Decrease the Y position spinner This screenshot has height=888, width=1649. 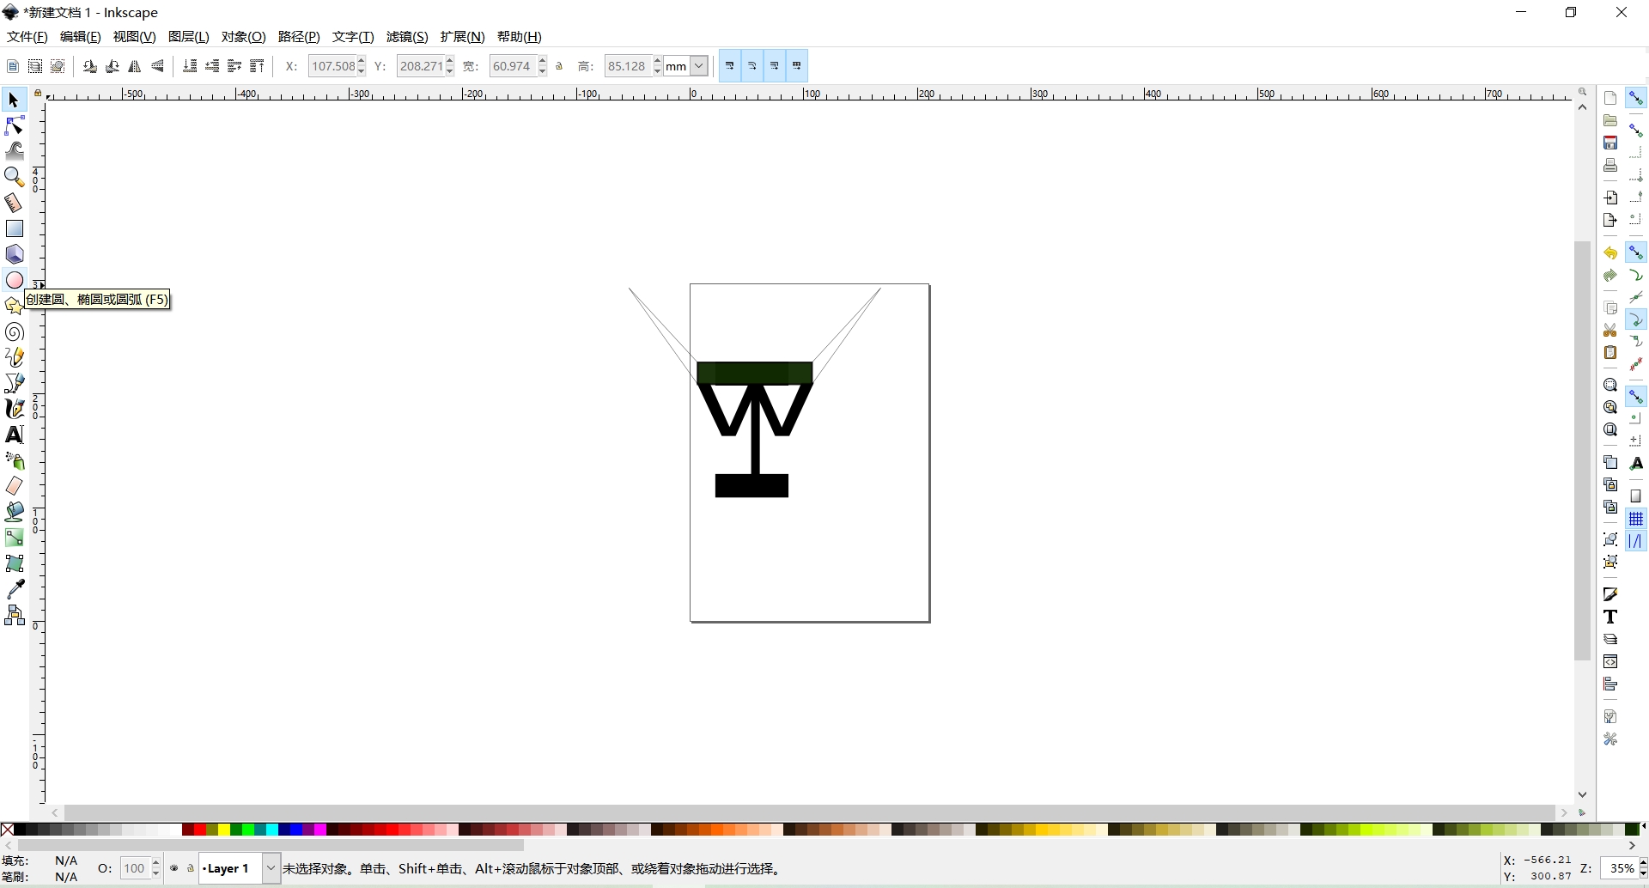[450, 71]
